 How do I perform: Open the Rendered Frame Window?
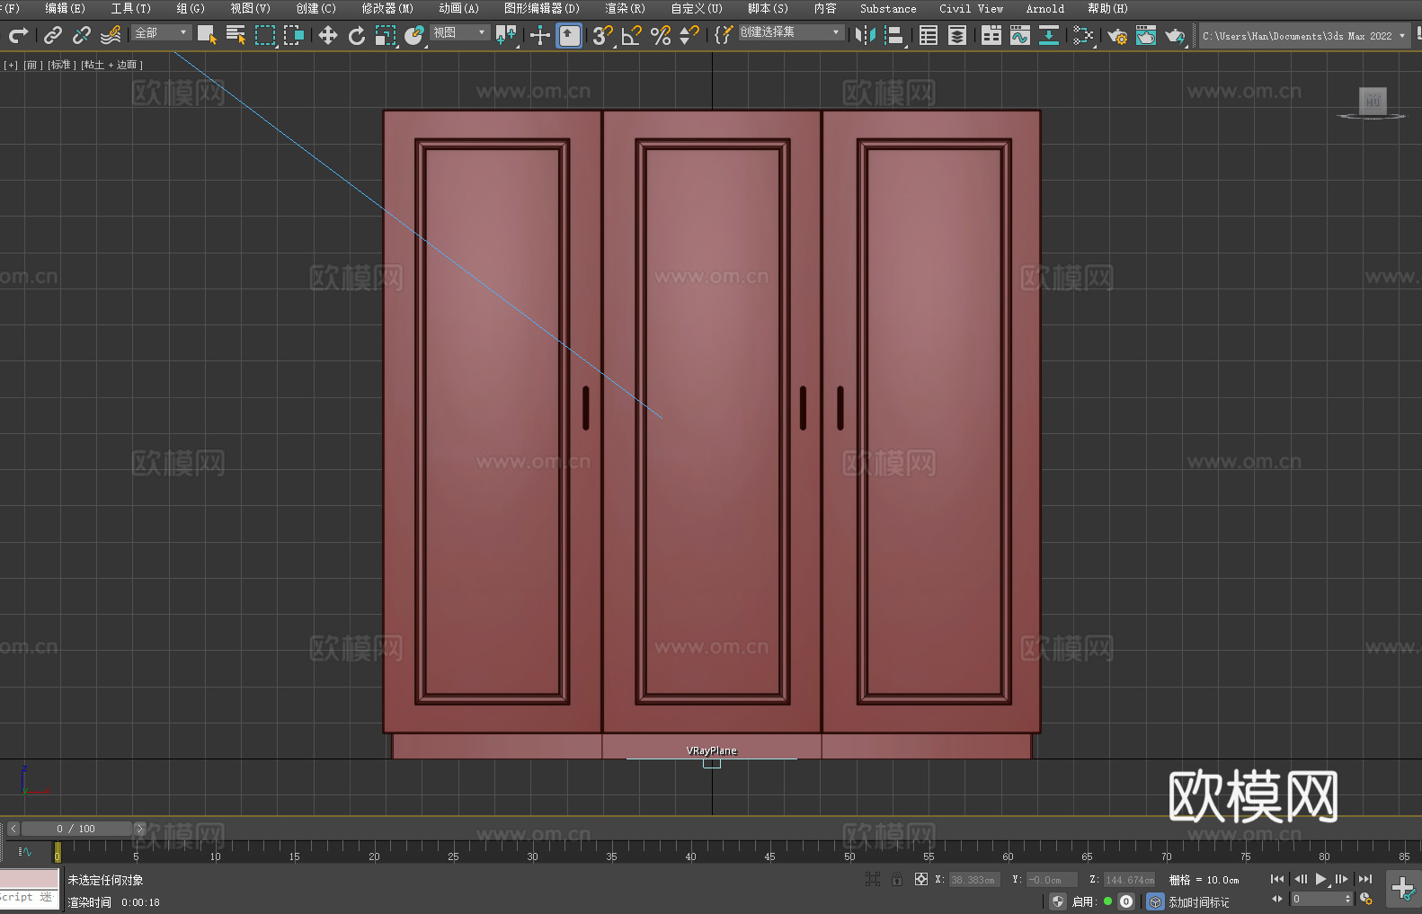click(x=1146, y=35)
